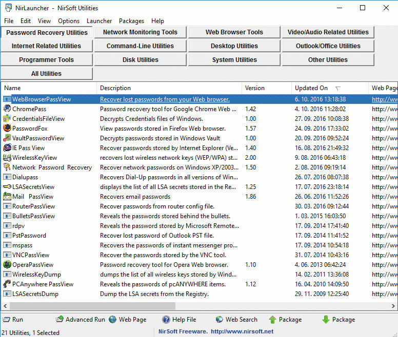
Task: Click the Web Search toolbar button
Action: (236, 320)
